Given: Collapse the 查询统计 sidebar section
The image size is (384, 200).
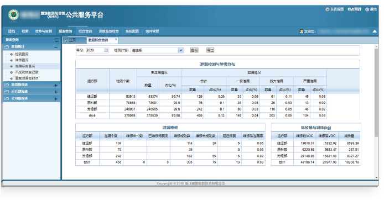Looking at the screenshot, I should coord(56,47).
